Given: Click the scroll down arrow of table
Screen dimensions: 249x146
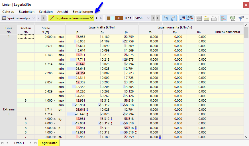Looking at the screenshot, I should pos(246,137).
